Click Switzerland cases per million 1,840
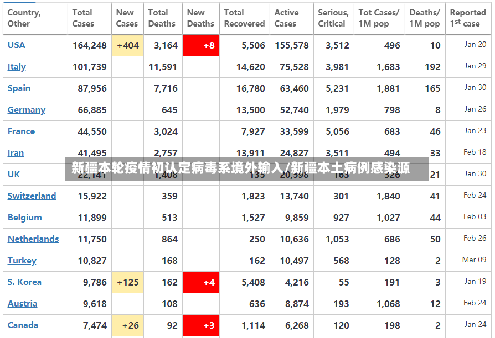The image size is (495, 338). [x=388, y=196]
